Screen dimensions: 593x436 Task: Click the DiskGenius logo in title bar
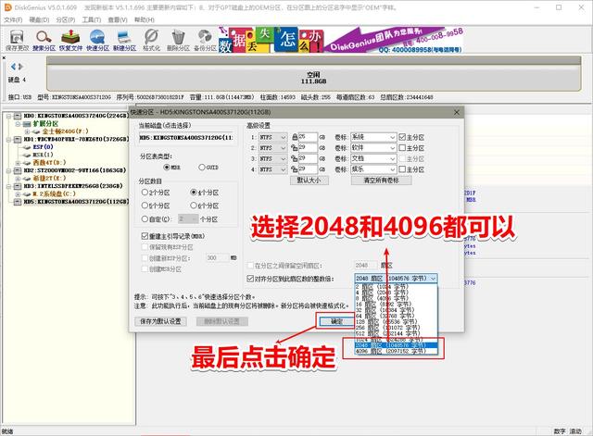7,7
